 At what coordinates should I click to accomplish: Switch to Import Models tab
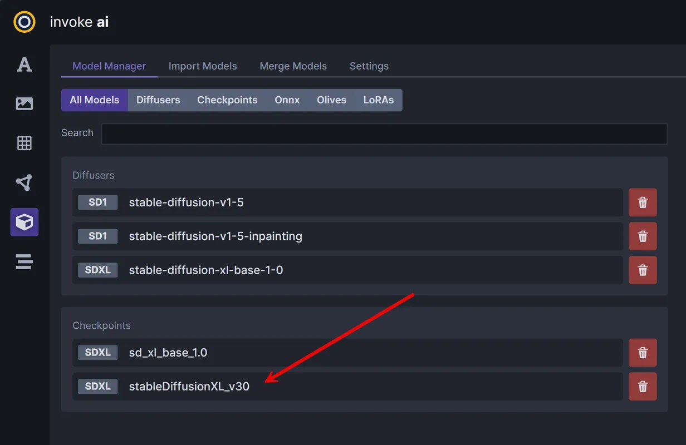203,66
